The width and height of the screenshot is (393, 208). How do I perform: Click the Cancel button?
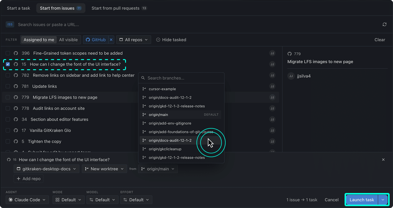click(x=332, y=200)
